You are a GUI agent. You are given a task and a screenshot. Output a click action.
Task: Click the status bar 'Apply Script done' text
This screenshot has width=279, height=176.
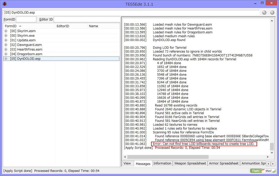[x=18, y=171]
